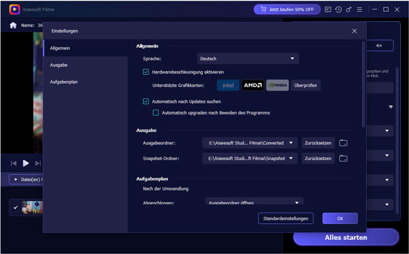The height and width of the screenshot is (254, 409).
Task: Click the Nach der Umwandlung label
Action: click(x=166, y=189)
